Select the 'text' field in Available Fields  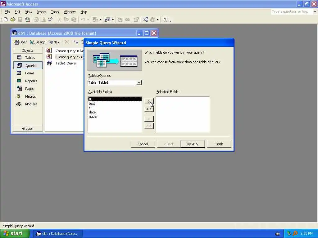coord(115,104)
